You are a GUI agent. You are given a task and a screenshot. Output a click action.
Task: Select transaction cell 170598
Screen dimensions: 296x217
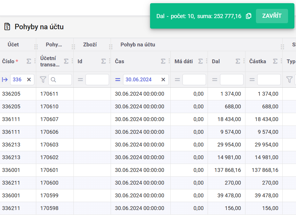point(55,208)
